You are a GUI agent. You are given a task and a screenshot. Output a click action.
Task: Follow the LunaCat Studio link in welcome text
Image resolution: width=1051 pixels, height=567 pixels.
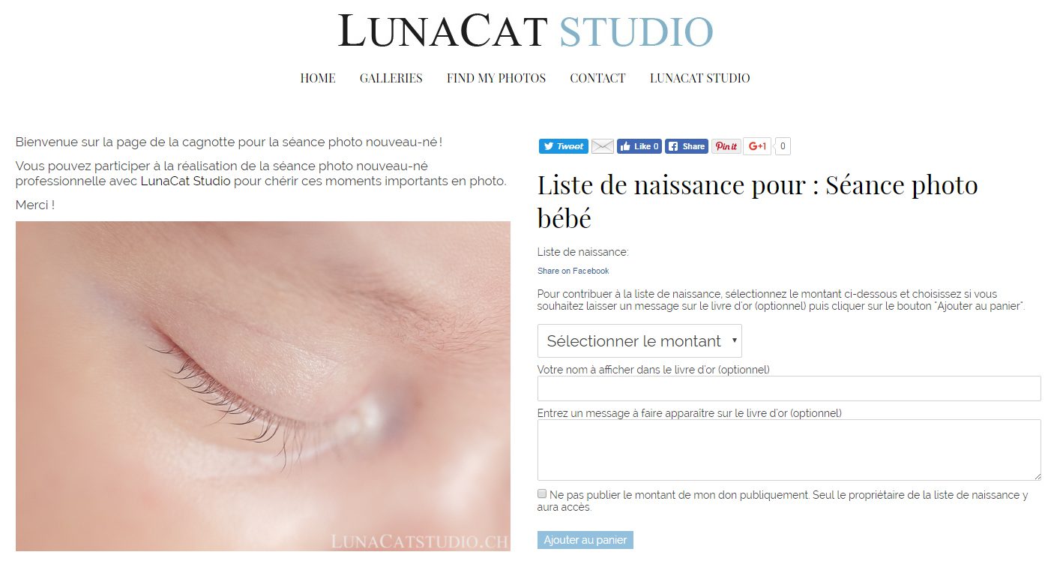click(x=185, y=181)
